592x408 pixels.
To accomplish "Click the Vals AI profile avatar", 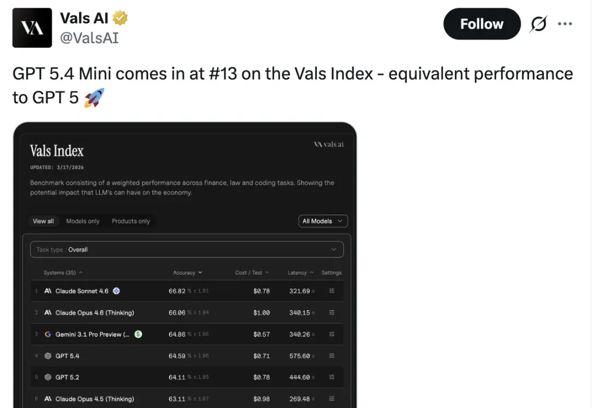I will [32, 28].
